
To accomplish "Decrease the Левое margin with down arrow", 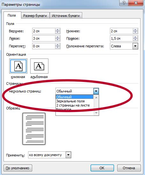I will point(57,40).
